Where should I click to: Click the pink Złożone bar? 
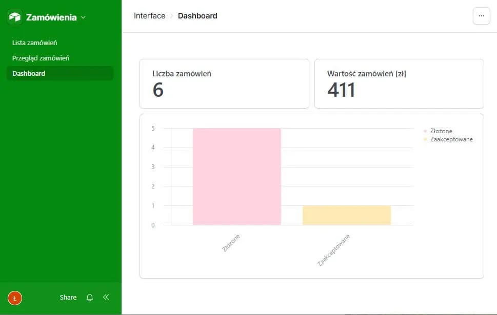point(236,176)
